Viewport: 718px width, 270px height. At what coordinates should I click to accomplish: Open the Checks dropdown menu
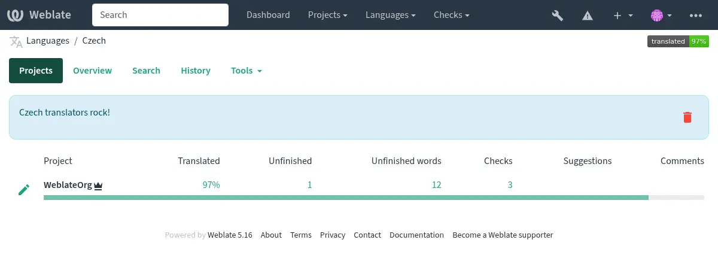[x=451, y=16]
